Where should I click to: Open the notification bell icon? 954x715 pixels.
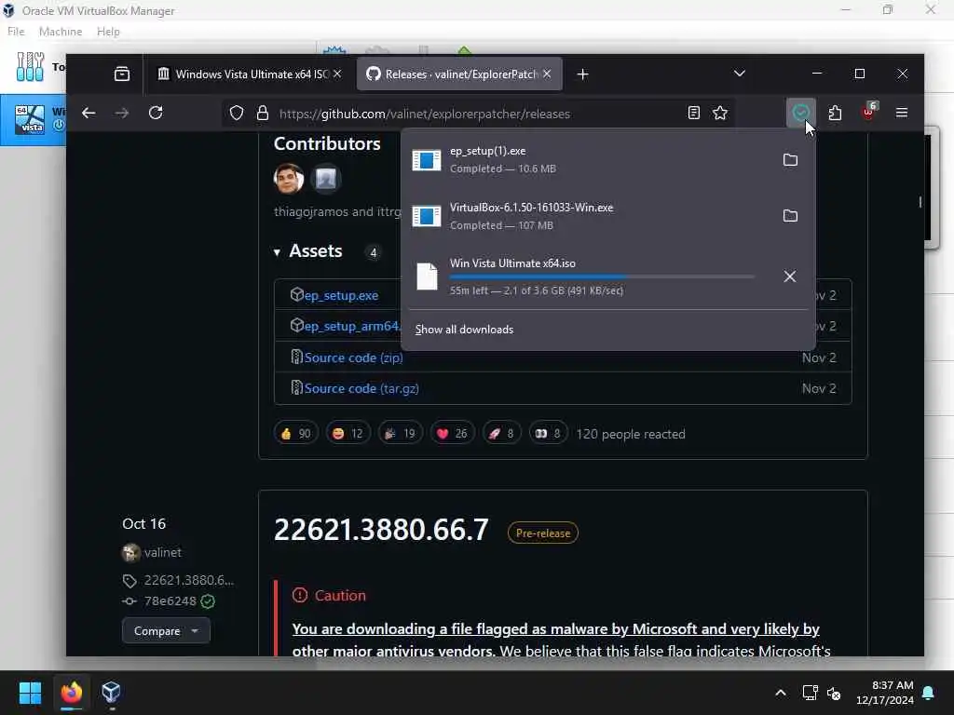click(929, 693)
